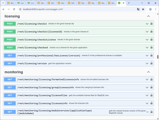159x120 pixels.
Task: Bookmark this page with the star icon
Action: click(143, 9)
